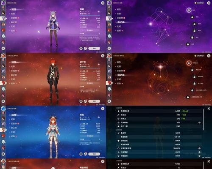Select the glowing unlocked constellation node on Diluc's red screen
This screenshot has height=169, width=212.
coord(189,63)
